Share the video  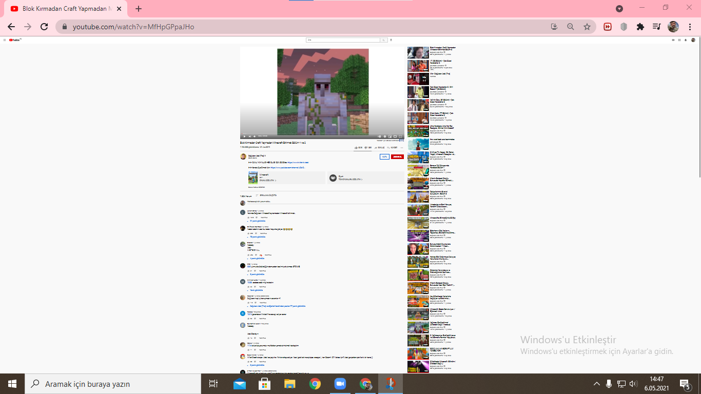(379, 147)
